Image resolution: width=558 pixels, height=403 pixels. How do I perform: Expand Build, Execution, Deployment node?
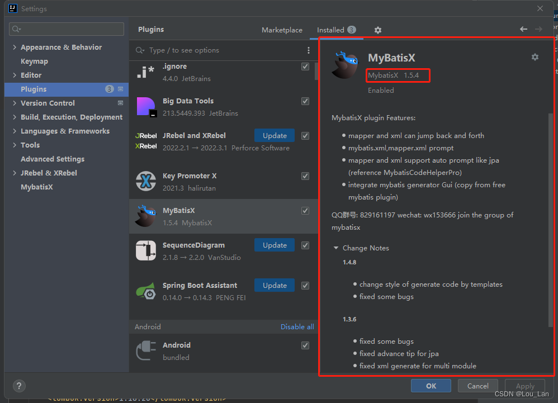point(15,117)
